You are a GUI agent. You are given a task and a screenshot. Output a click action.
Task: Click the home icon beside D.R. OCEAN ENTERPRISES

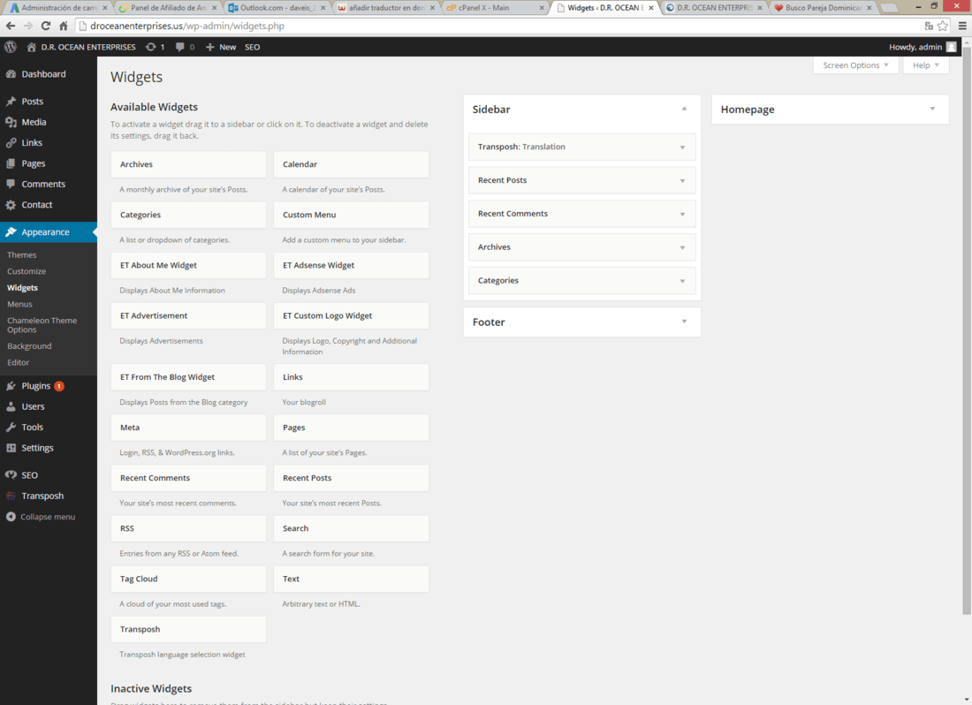pyautogui.click(x=31, y=47)
